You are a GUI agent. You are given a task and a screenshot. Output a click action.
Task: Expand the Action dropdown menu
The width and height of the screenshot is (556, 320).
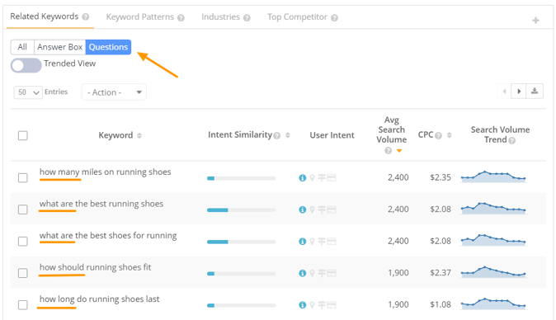coord(114,92)
